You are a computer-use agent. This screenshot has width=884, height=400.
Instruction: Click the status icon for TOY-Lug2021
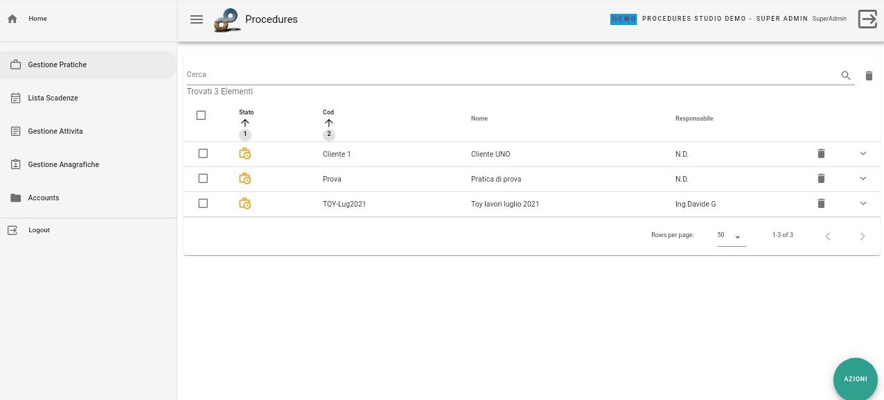pyautogui.click(x=245, y=204)
